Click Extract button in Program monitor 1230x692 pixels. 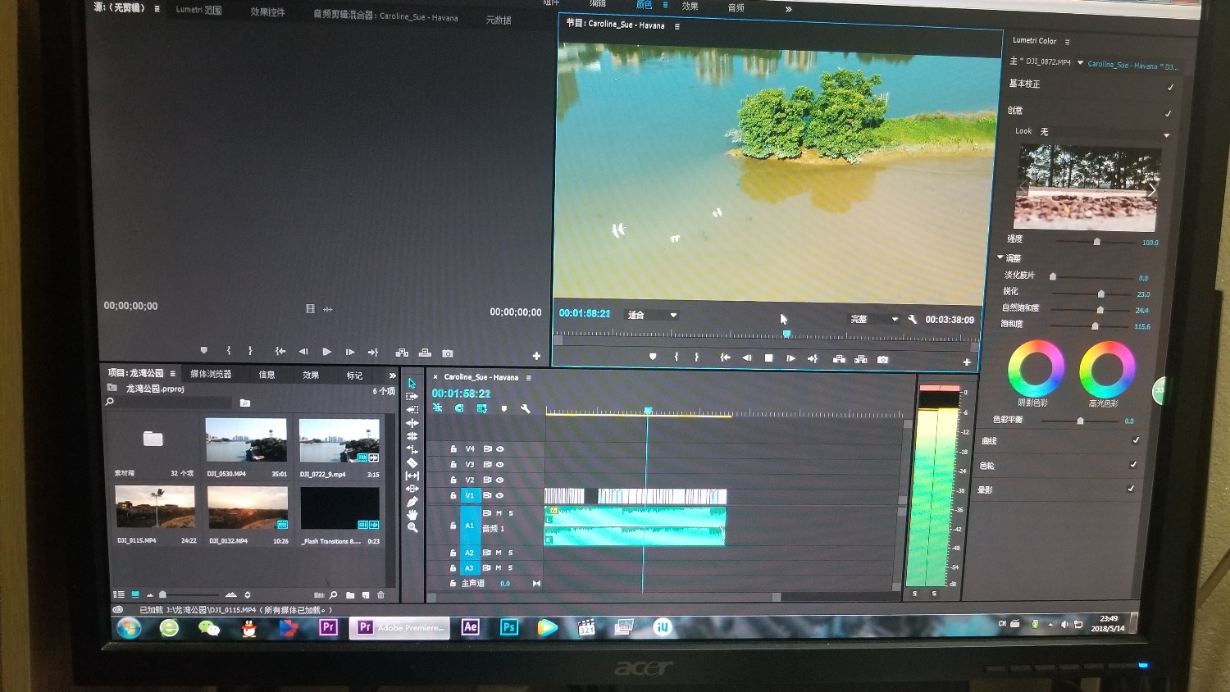[860, 359]
